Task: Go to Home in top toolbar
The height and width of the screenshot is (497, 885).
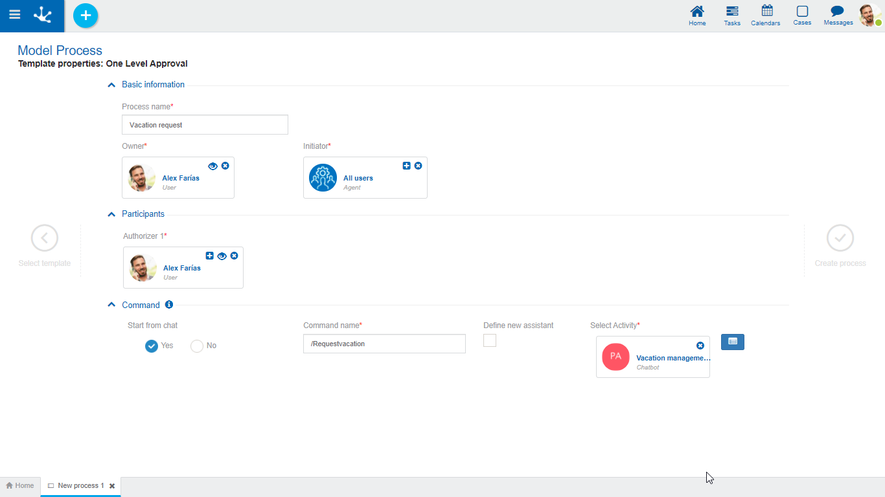Action: tap(697, 15)
